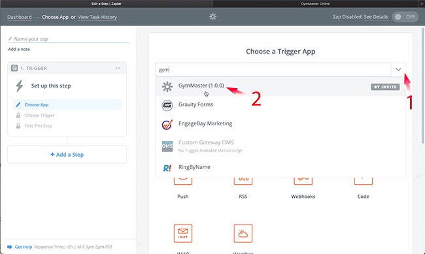This screenshot has height=254, width=425.
Task: Click the GymMaster app gear icon
Action: [167, 87]
